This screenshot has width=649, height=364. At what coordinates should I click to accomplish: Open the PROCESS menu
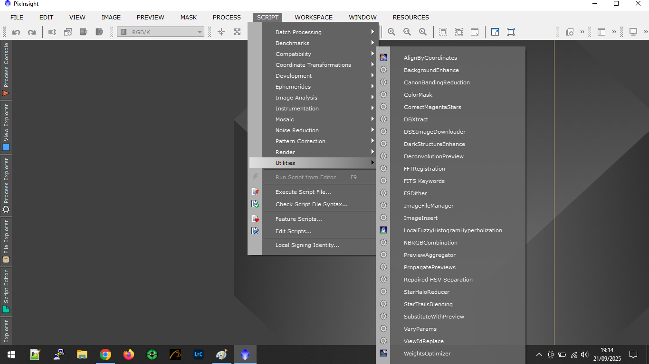coord(227,18)
